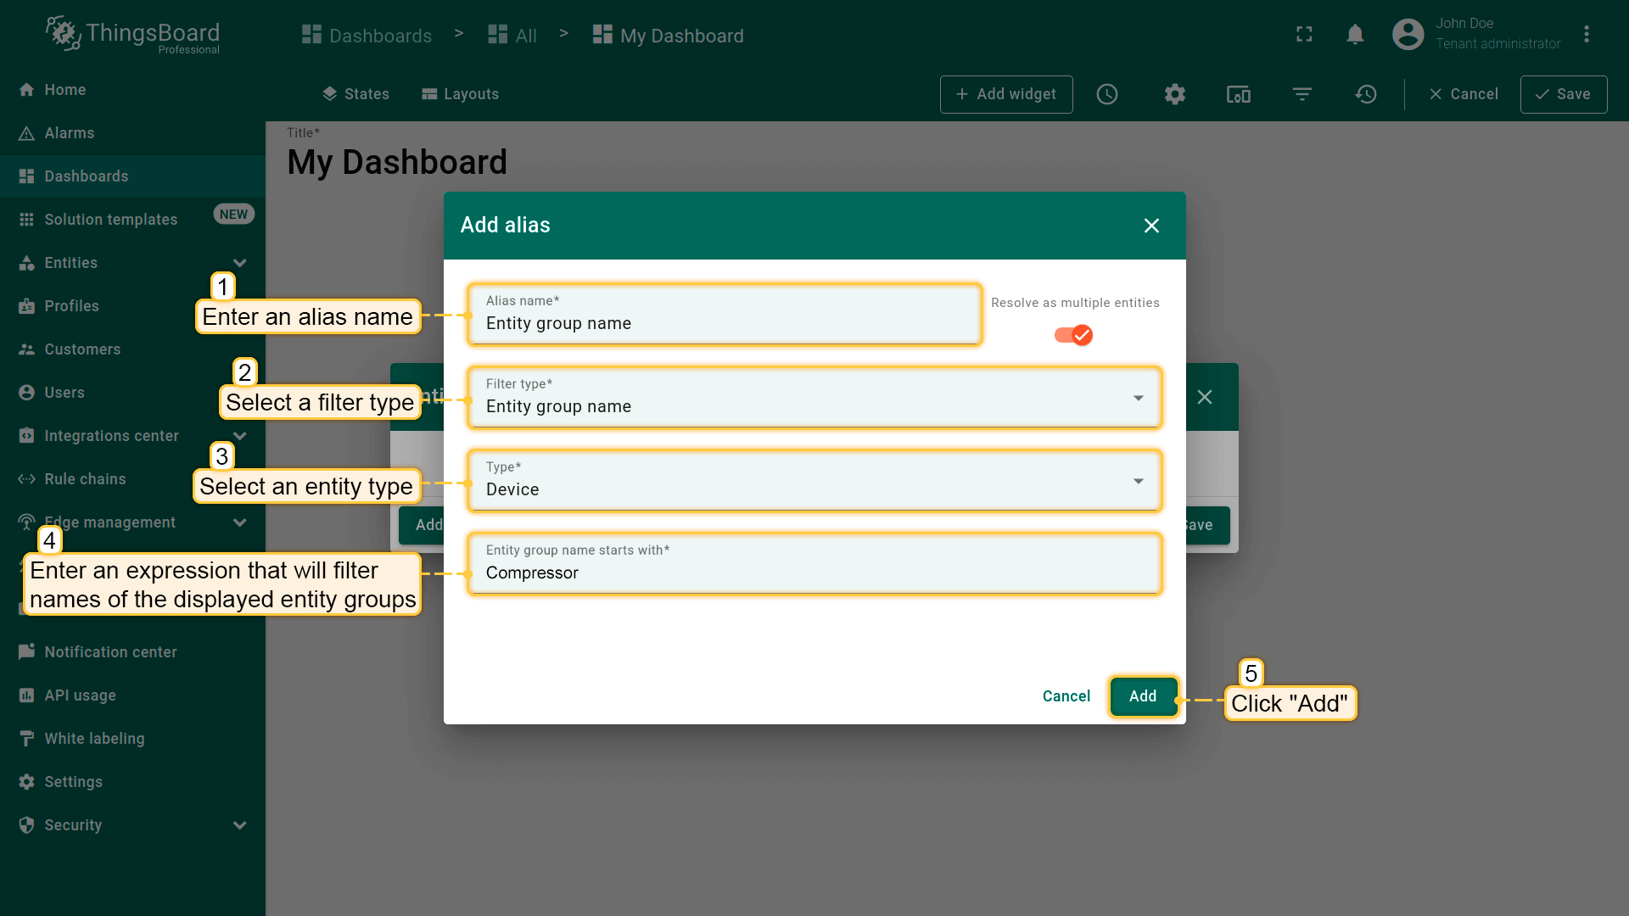Open dashboard settings gear icon
Viewport: 1629px width, 916px height.
point(1174,94)
